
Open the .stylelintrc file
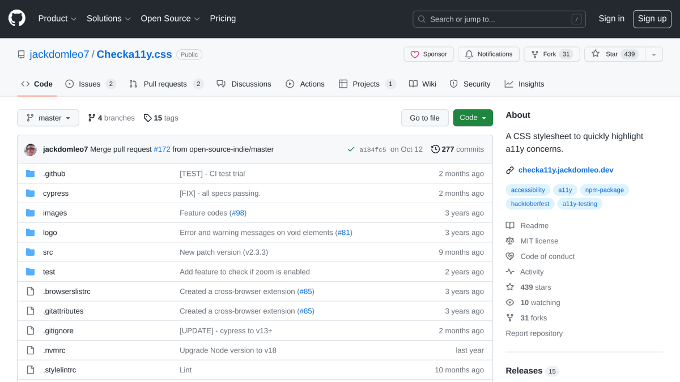pyautogui.click(x=59, y=370)
